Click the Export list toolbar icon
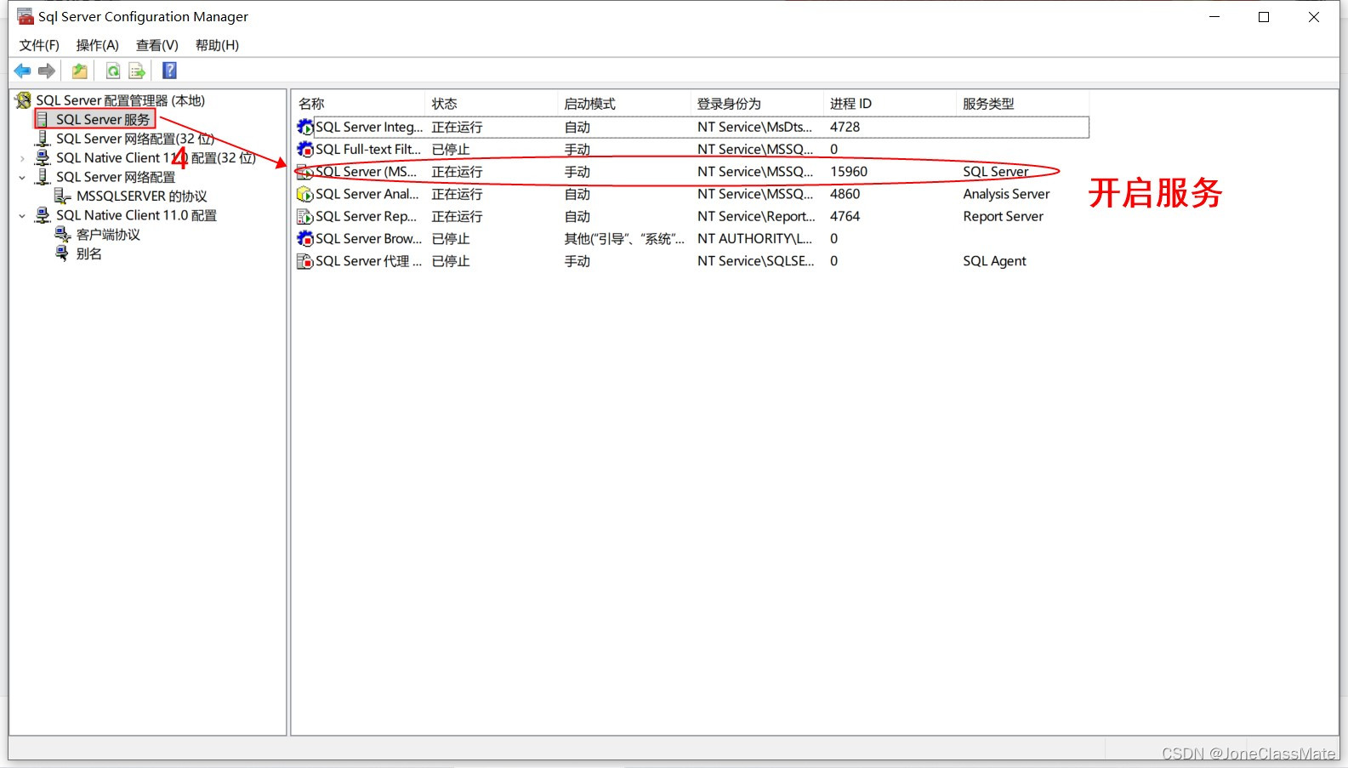The width and height of the screenshot is (1348, 768). pyautogui.click(x=137, y=71)
